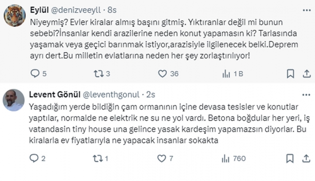Reply to Levent Gönül's tweet
This screenshot has width=315, height=181.
pos(34,159)
